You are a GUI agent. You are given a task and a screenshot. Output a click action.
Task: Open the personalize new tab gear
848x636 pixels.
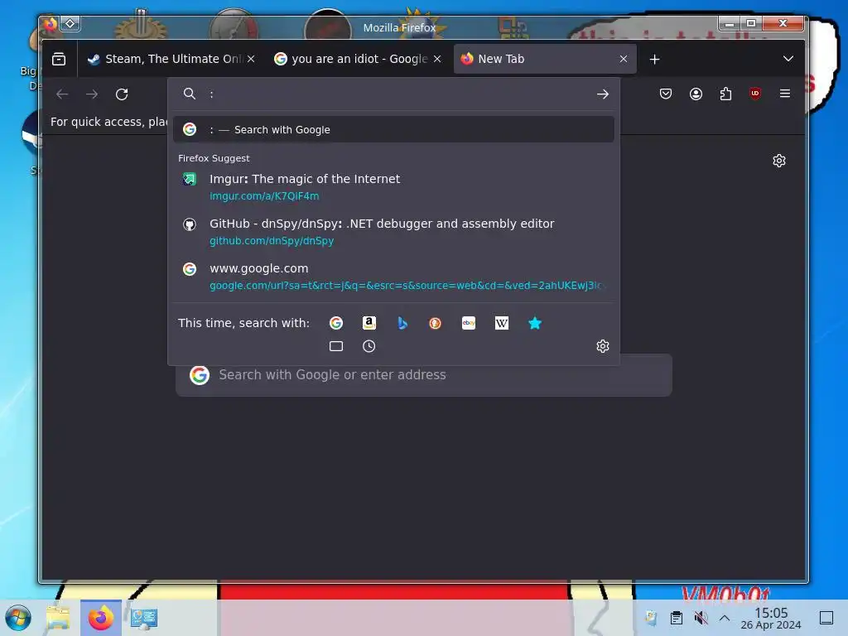(778, 161)
